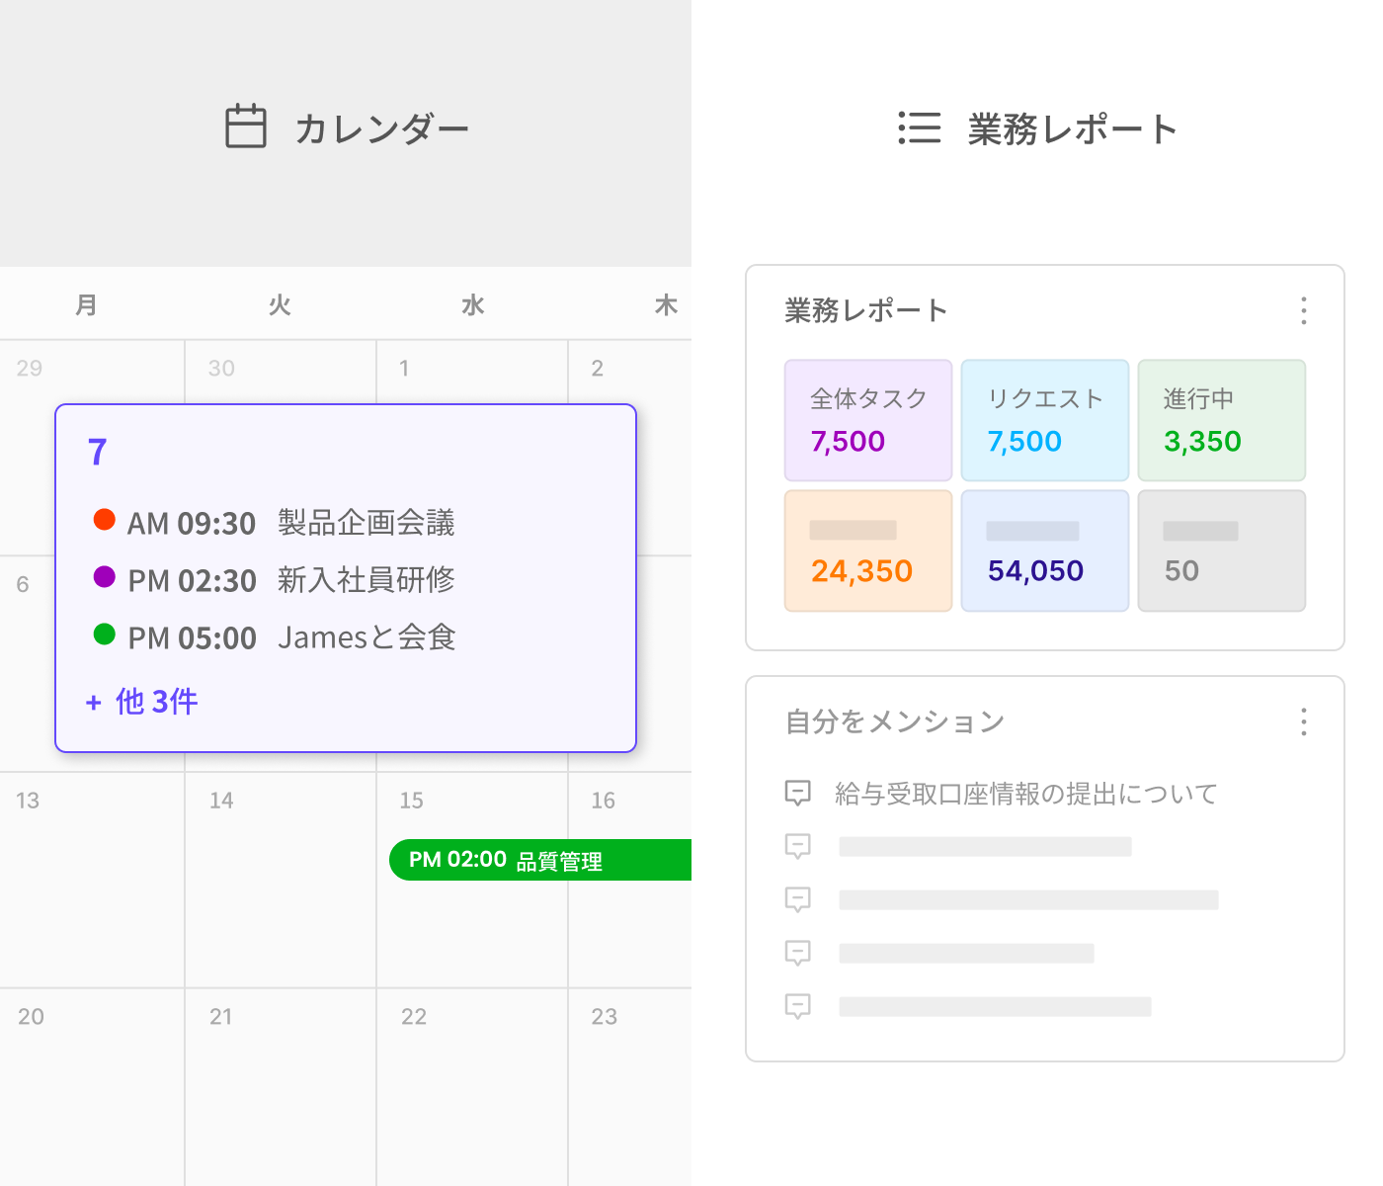Open the PM 02:00 品質管理 event
1383x1186 pixels.
coord(539,860)
